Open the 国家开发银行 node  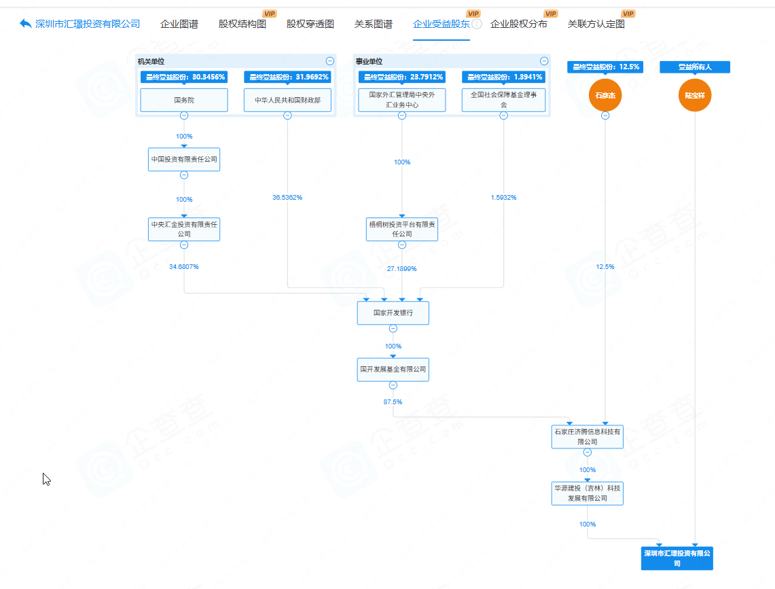(x=393, y=313)
